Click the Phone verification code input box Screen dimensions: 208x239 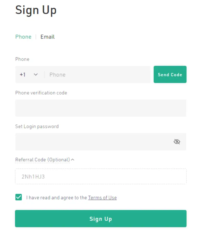pos(101,108)
